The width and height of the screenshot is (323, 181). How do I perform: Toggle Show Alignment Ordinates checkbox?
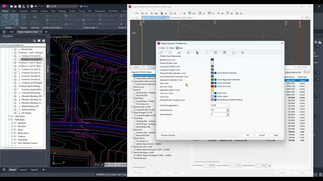point(215,80)
